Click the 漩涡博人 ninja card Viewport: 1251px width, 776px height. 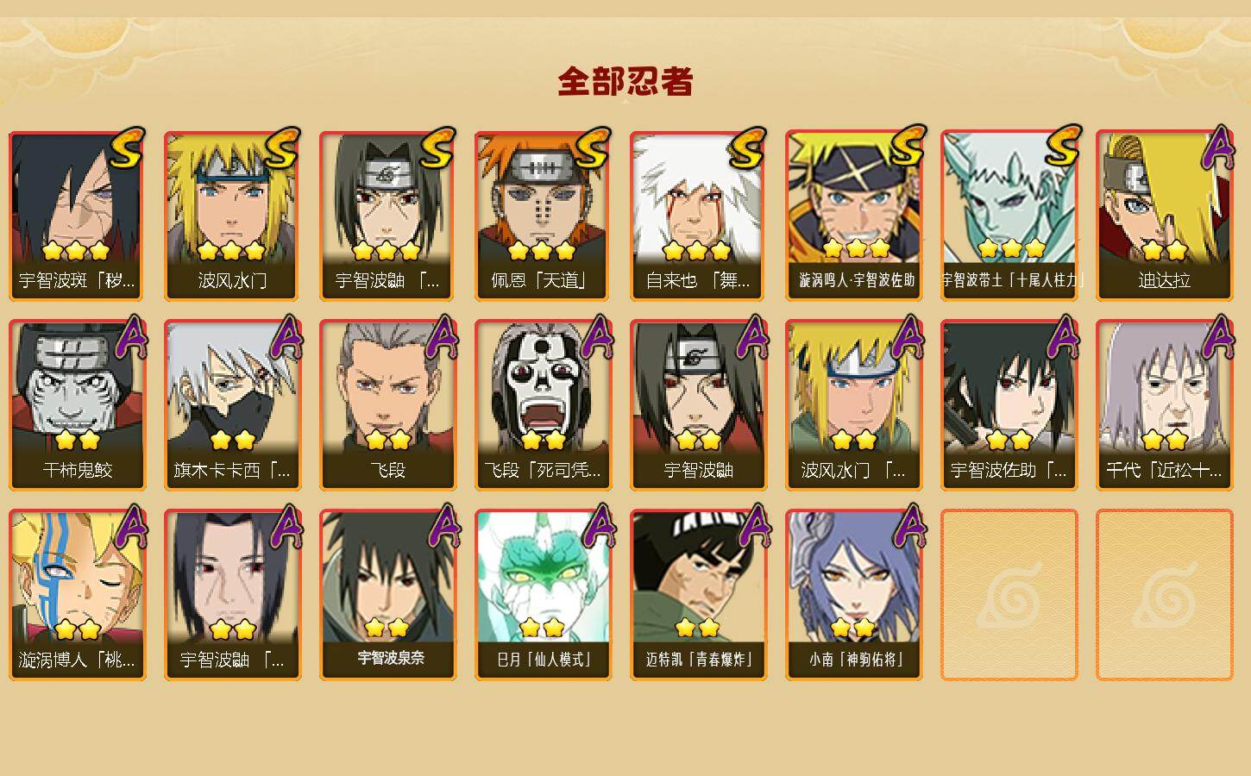(x=77, y=595)
